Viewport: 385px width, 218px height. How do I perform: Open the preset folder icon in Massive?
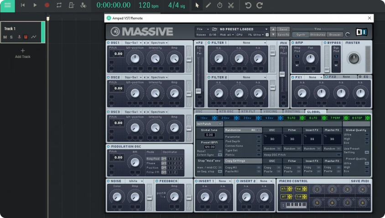[215, 29]
